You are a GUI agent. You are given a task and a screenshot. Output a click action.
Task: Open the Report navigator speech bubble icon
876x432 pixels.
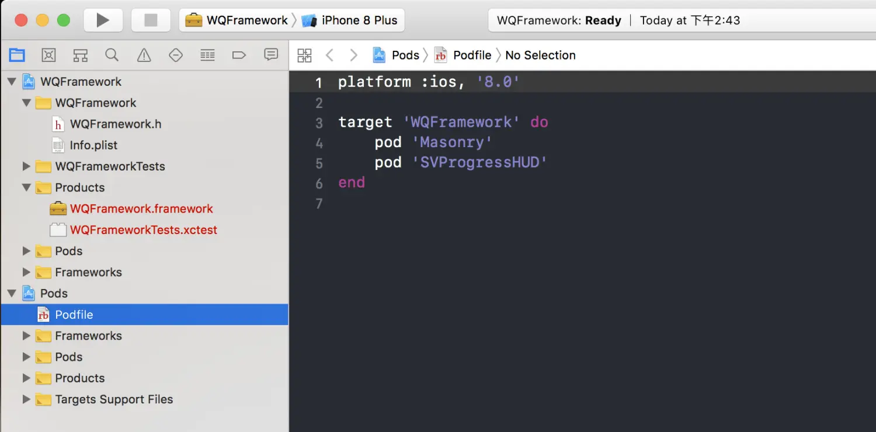point(271,55)
